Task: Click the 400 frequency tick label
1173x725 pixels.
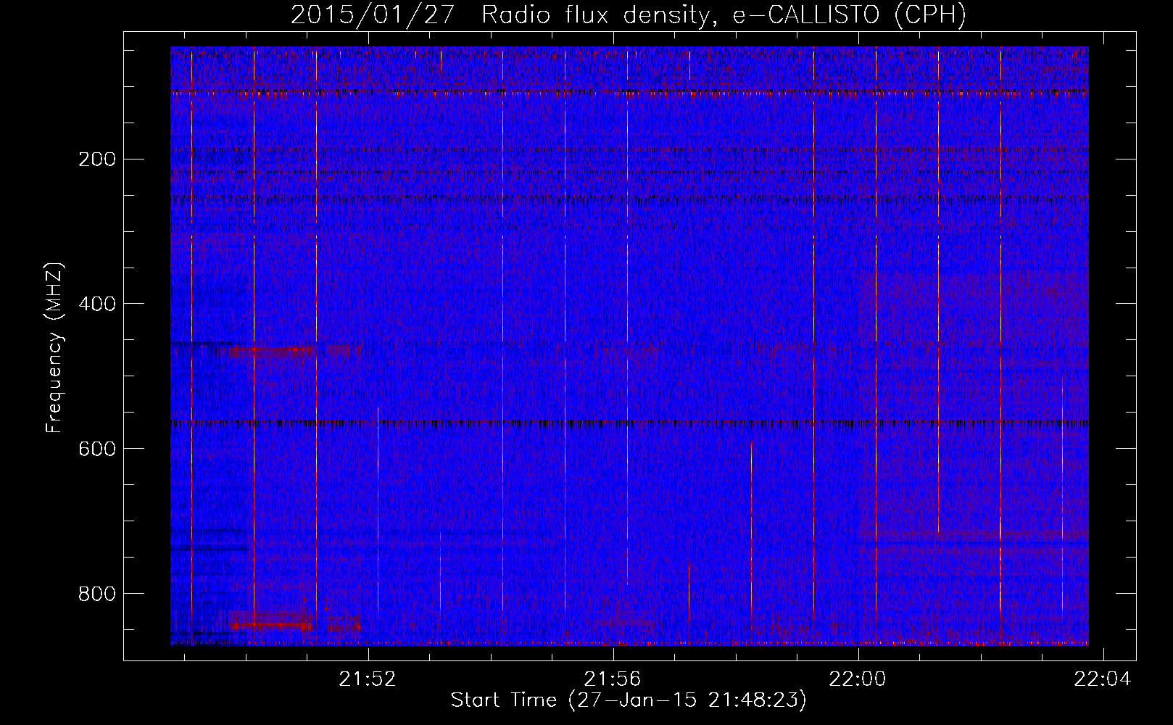Action: 97,304
